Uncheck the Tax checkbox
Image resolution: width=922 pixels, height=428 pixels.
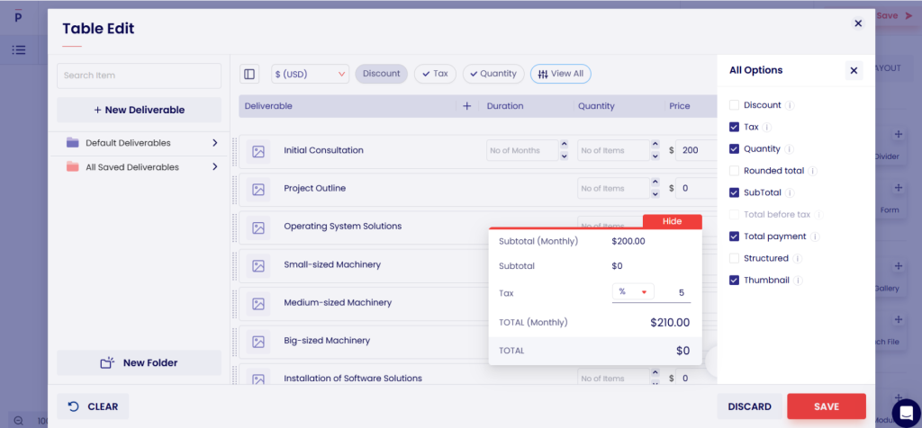coord(734,127)
